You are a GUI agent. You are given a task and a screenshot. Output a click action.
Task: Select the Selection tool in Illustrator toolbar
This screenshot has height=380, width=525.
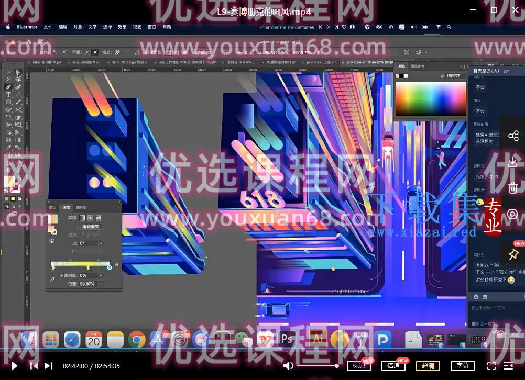tap(8, 72)
